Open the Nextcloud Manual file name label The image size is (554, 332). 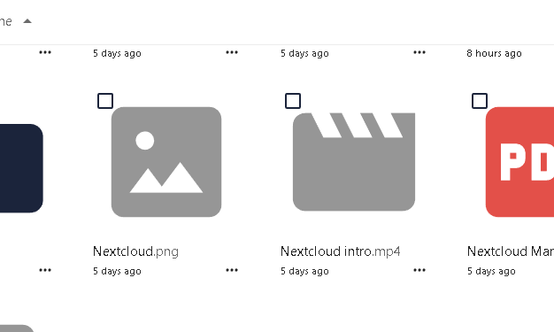511,251
